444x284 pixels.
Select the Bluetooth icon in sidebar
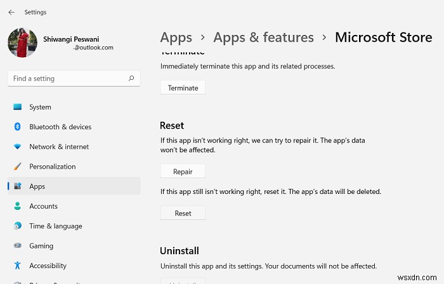click(18, 127)
